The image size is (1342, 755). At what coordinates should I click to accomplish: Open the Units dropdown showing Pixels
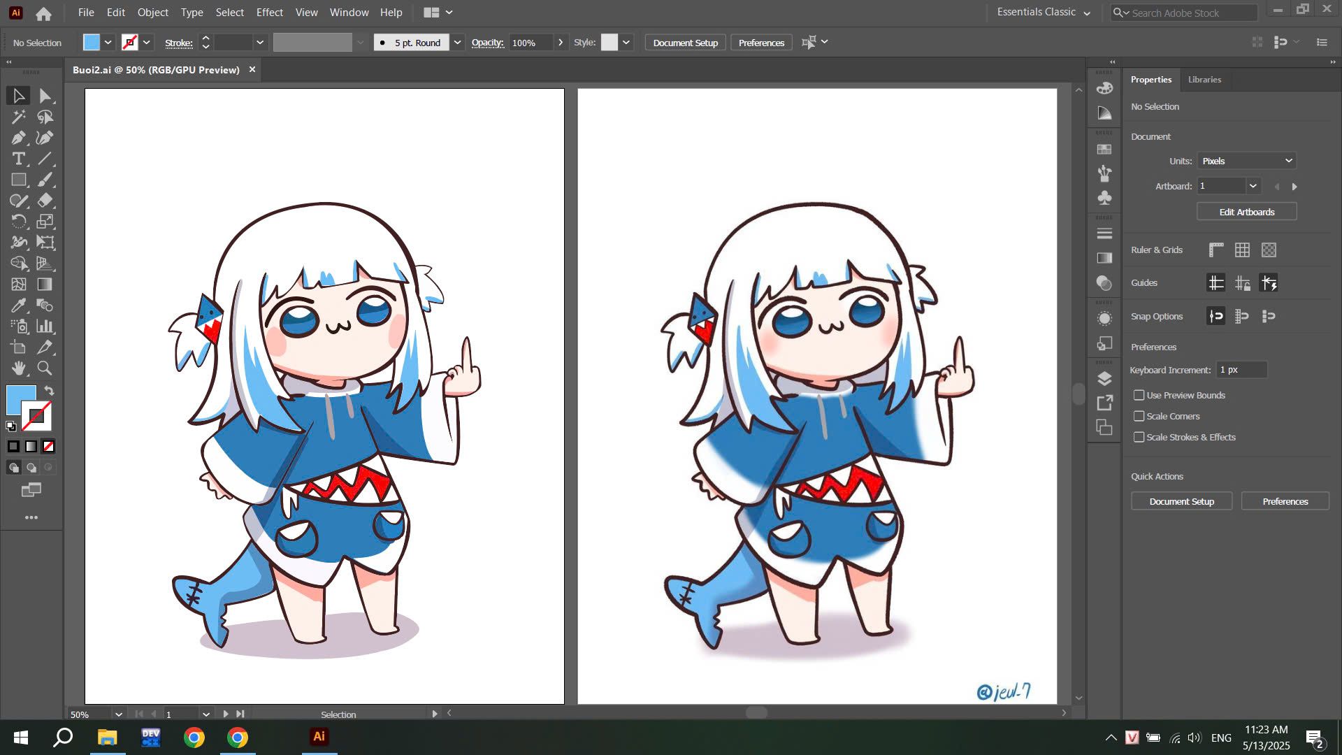[x=1247, y=161]
